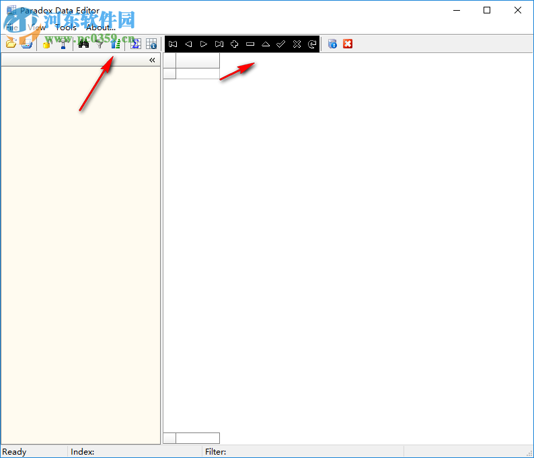Open Find with the binoculars icon
Image resolution: width=534 pixels, height=458 pixels.
(x=83, y=44)
